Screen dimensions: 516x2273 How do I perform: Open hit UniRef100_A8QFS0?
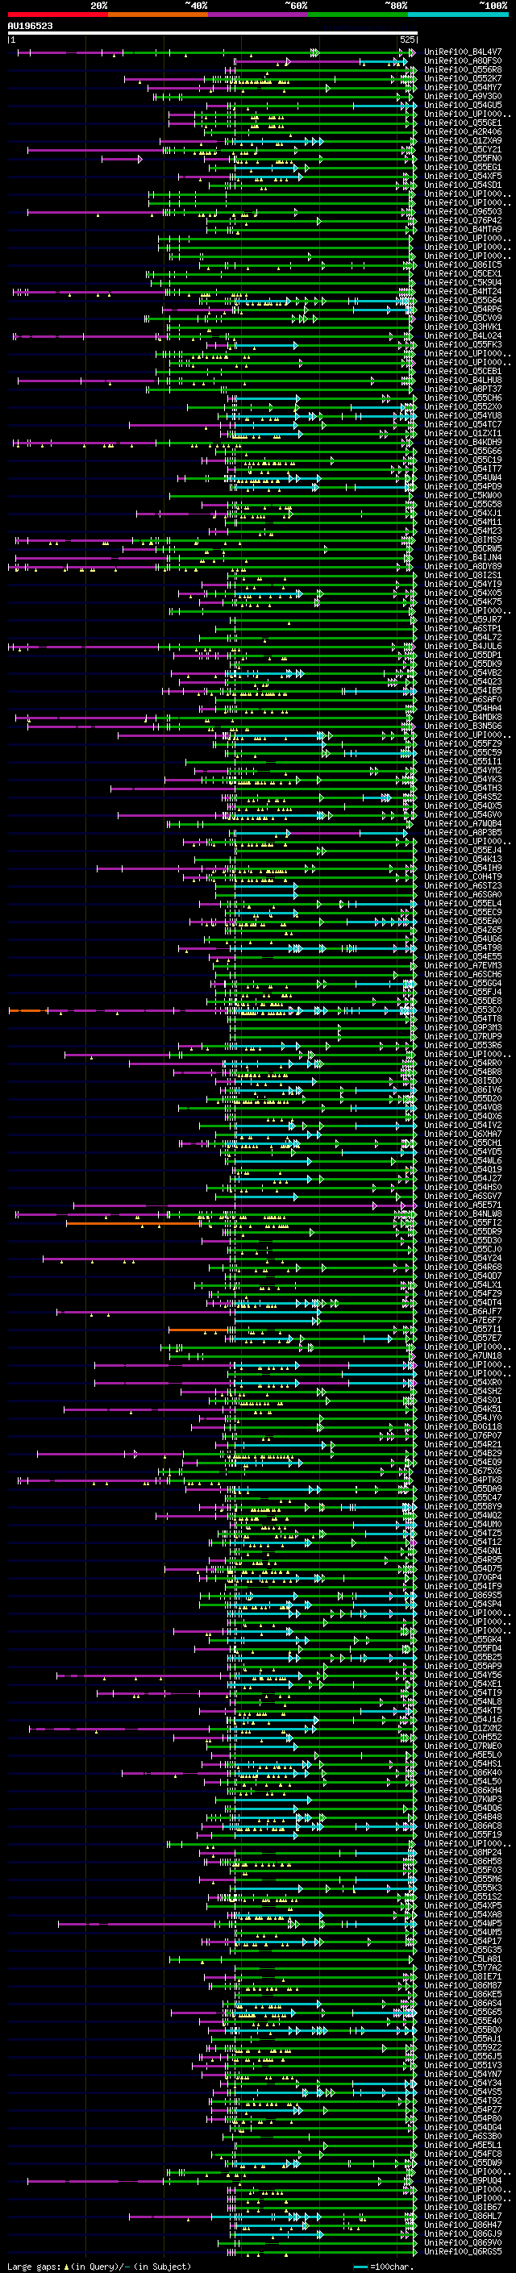pyautogui.click(x=463, y=61)
